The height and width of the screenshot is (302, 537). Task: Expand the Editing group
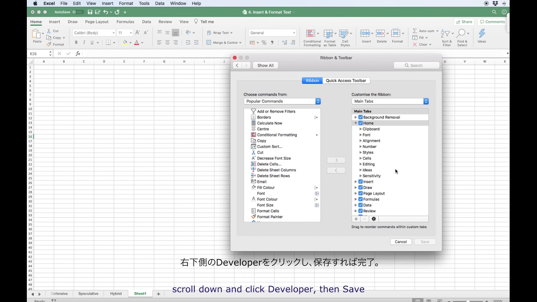[x=361, y=164]
